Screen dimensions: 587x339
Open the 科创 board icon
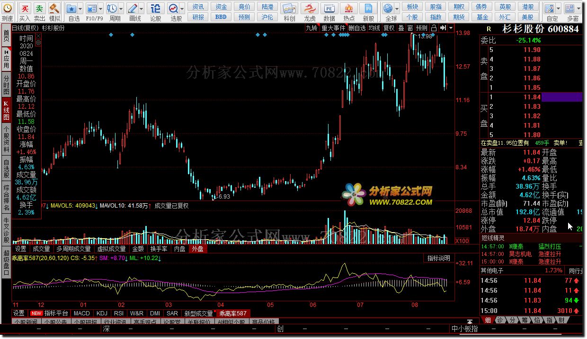click(x=289, y=9)
